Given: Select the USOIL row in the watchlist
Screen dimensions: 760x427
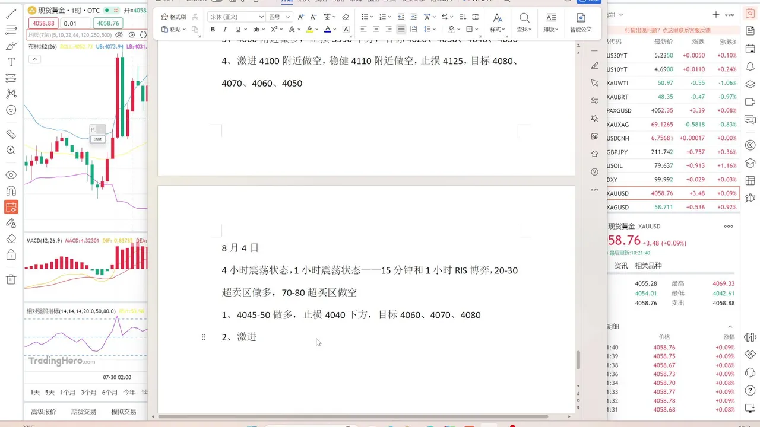Looking at the screenshot, I should [x=673, y=166].
